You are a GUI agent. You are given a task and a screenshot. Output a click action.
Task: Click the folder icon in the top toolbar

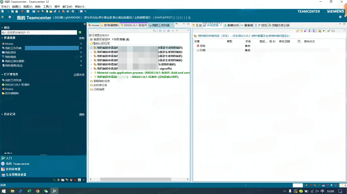51,12
